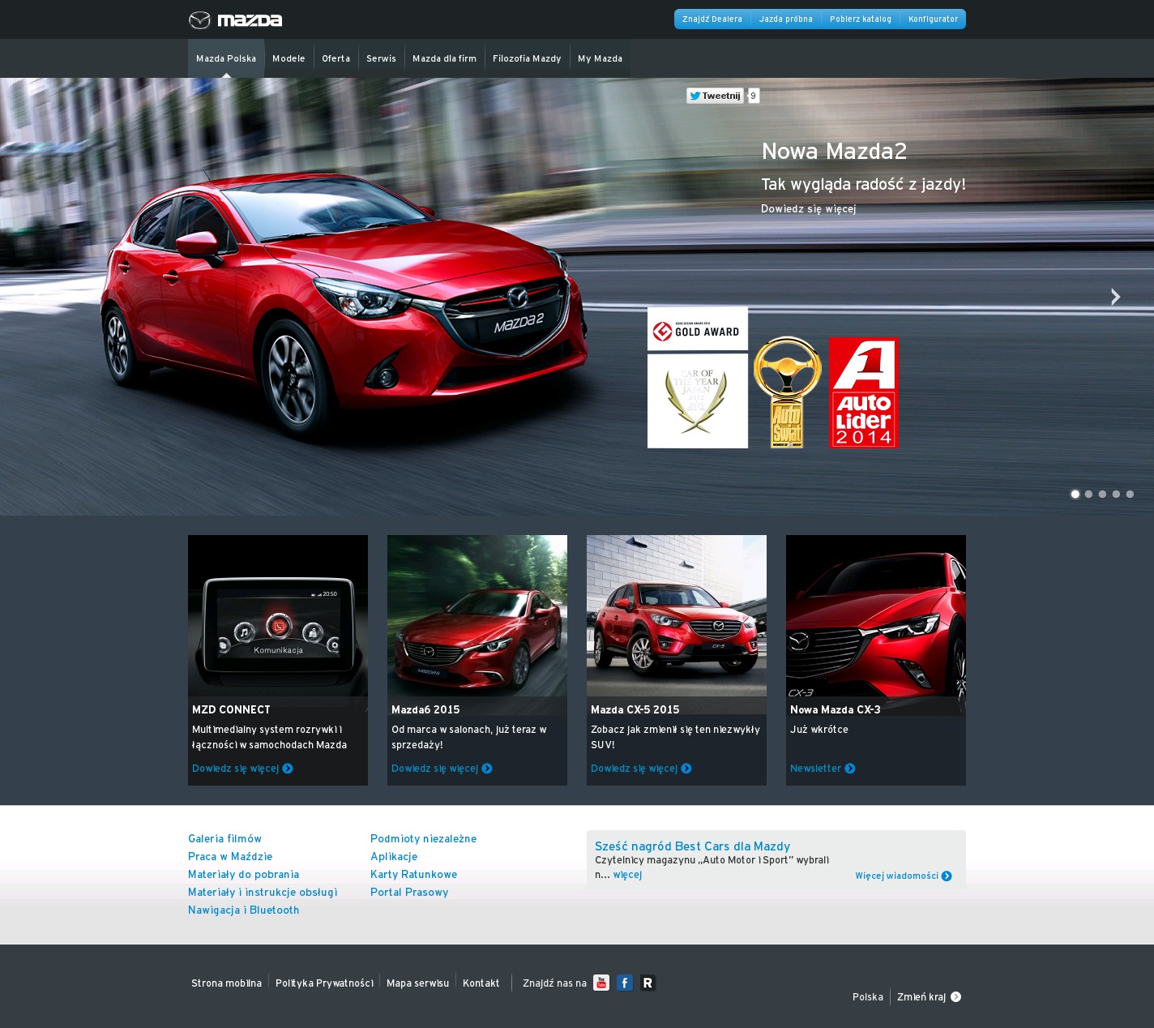Select the first carousel slide dot
Screen dimensions: 1154x1028
click(x=1075, y=494)
